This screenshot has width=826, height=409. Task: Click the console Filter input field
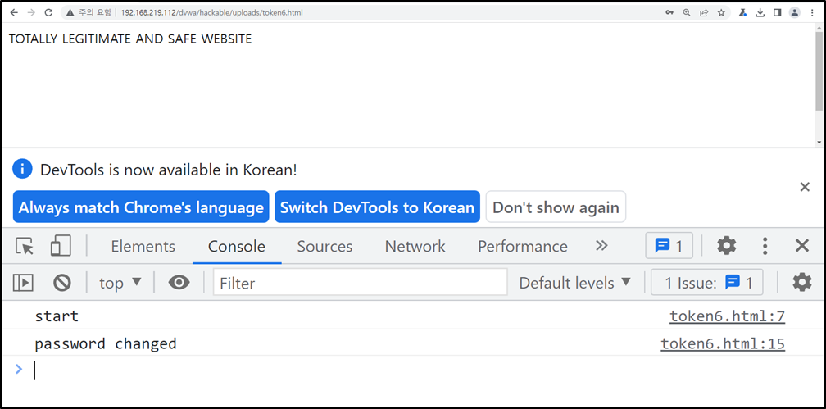361,282
